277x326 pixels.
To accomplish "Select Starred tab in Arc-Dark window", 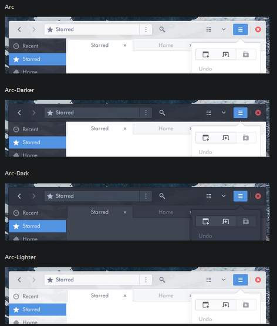I will [x=100, y=212].
